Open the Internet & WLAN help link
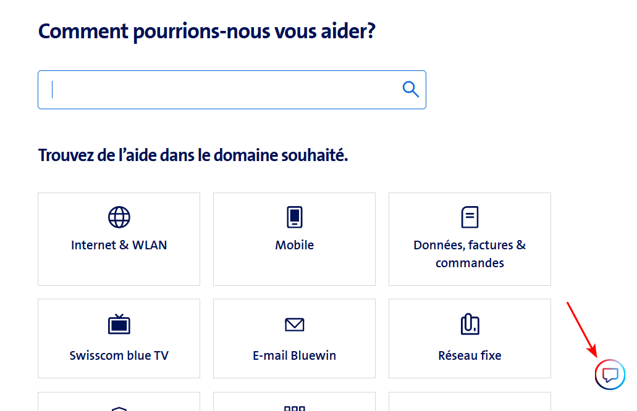 click(119, 245)
